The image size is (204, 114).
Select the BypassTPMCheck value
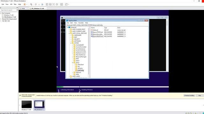(x=98, y=32)
